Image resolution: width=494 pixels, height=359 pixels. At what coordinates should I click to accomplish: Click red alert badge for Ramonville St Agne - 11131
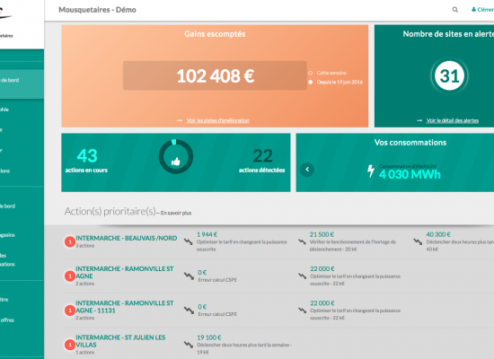(x=70, y=311)
